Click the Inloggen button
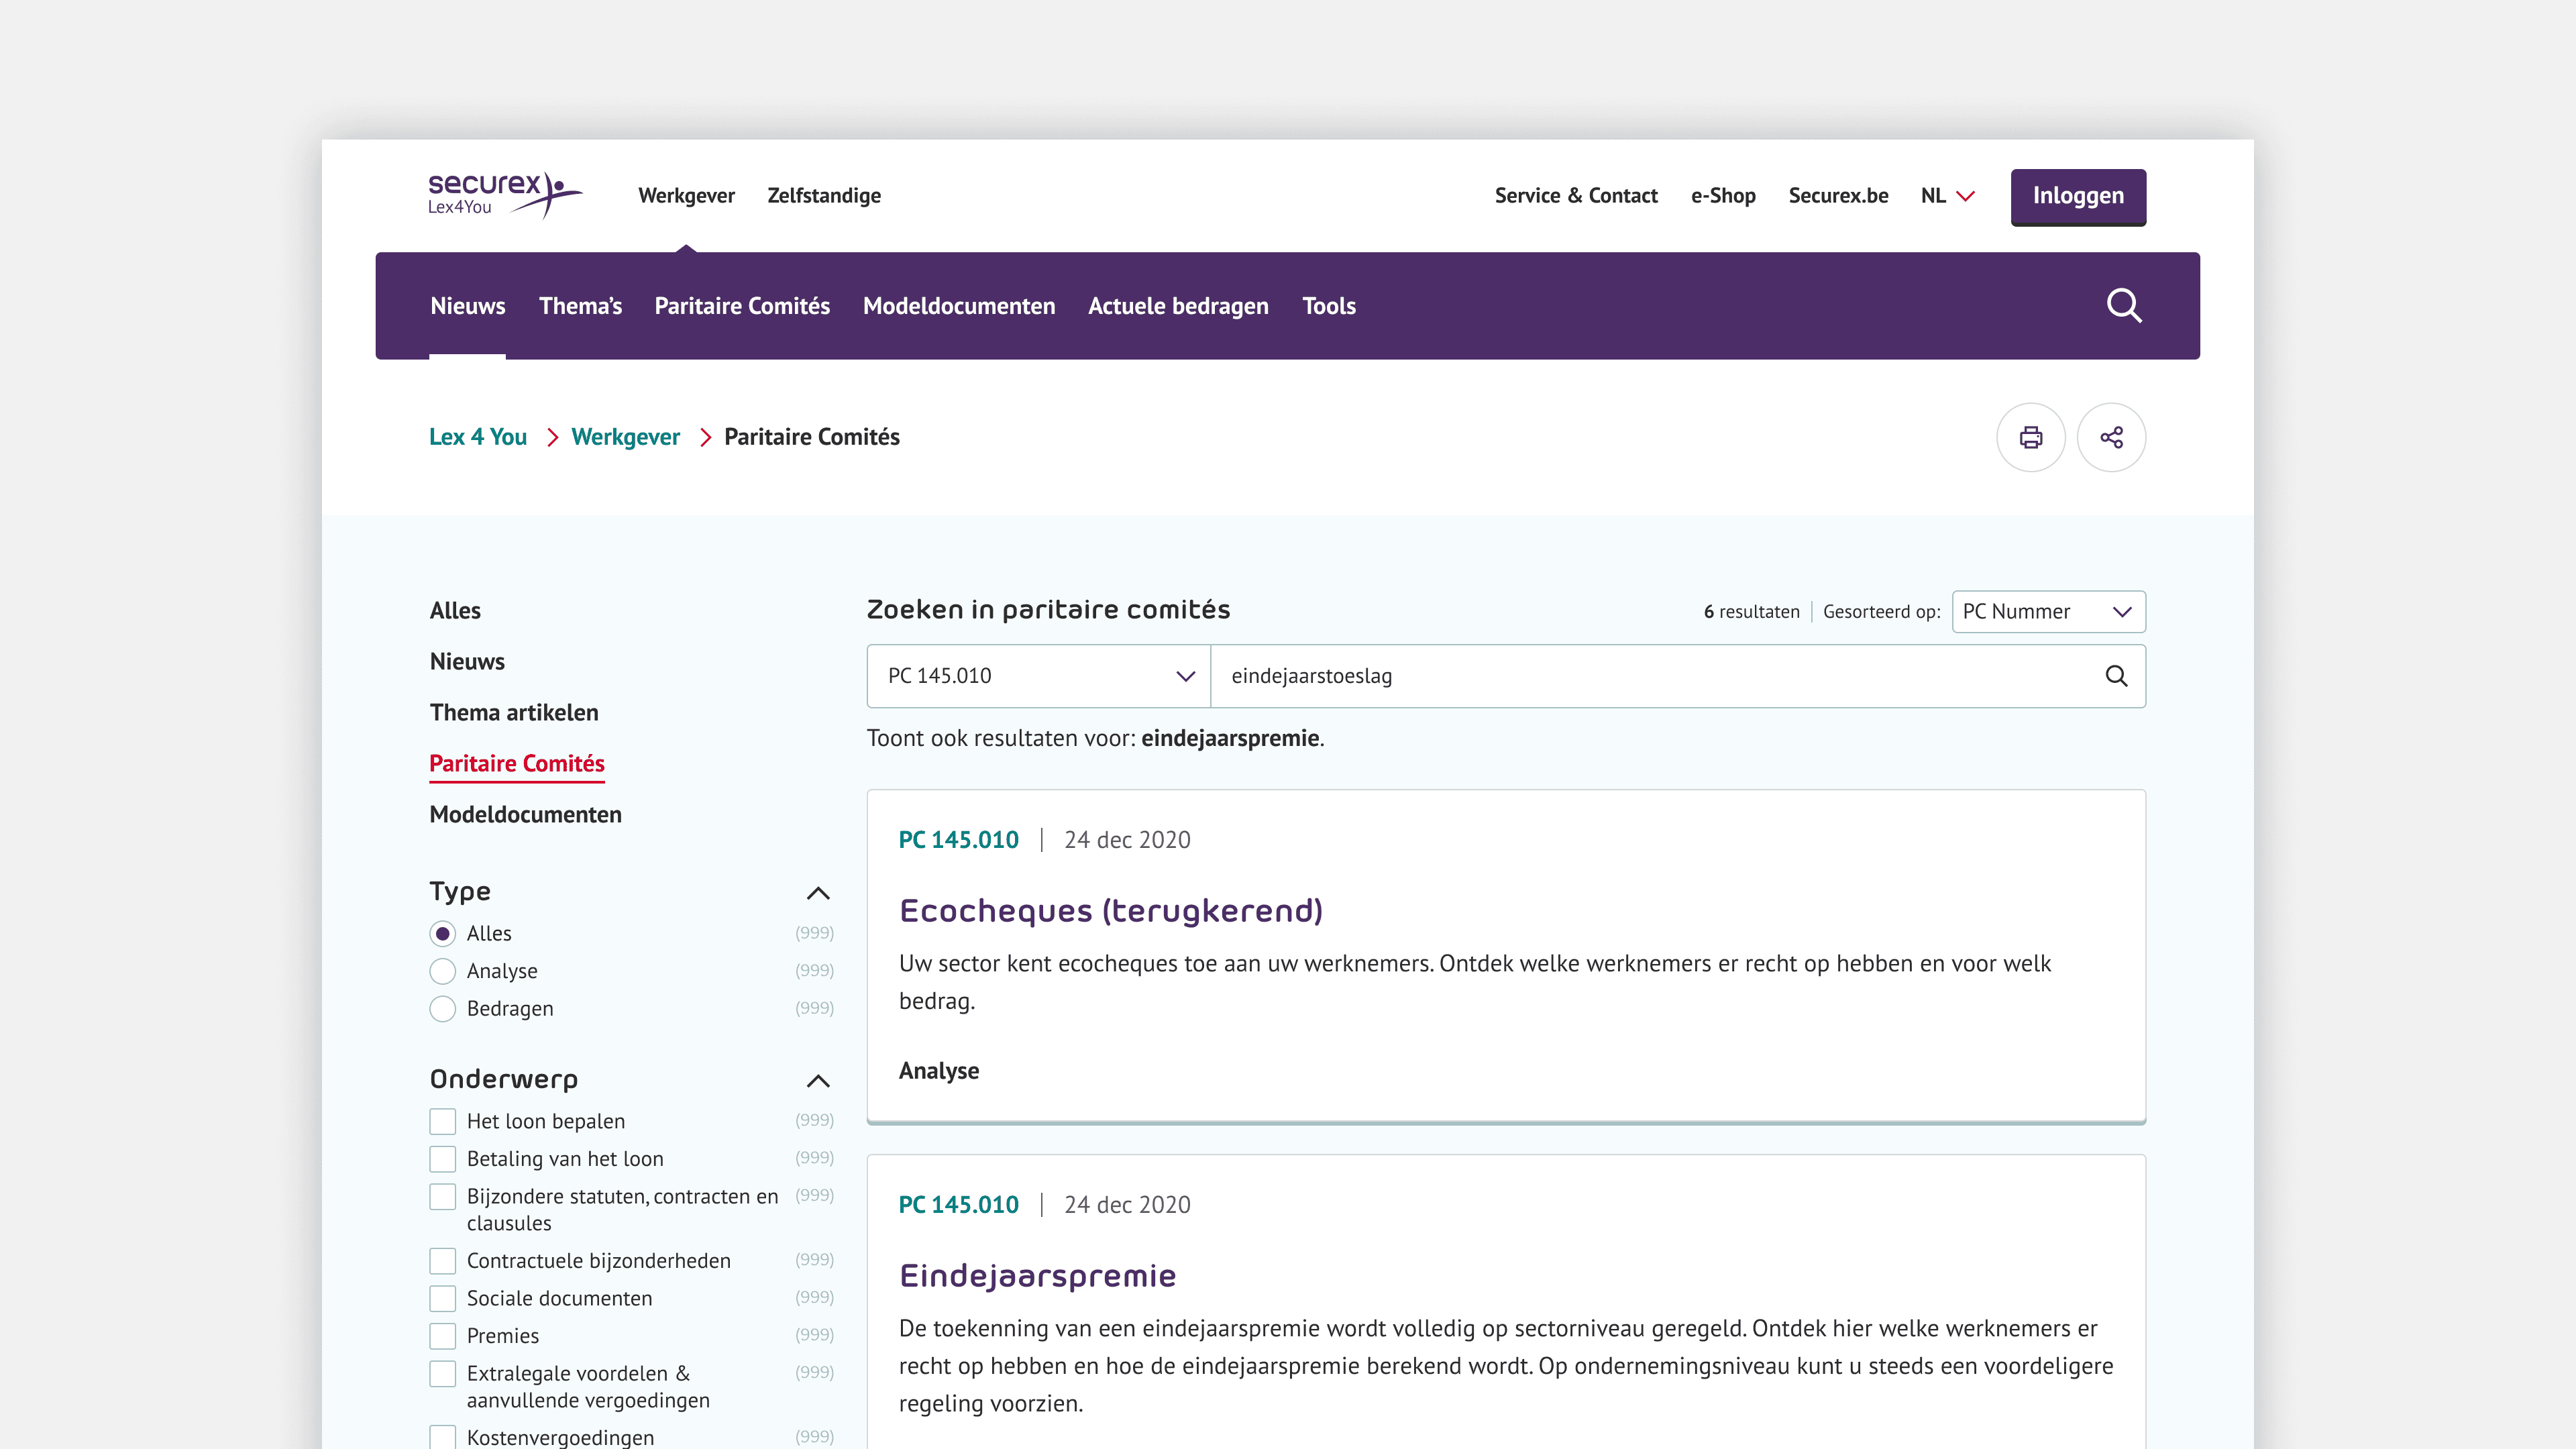This screenshot has height=1449, width=2576. 2077,196
